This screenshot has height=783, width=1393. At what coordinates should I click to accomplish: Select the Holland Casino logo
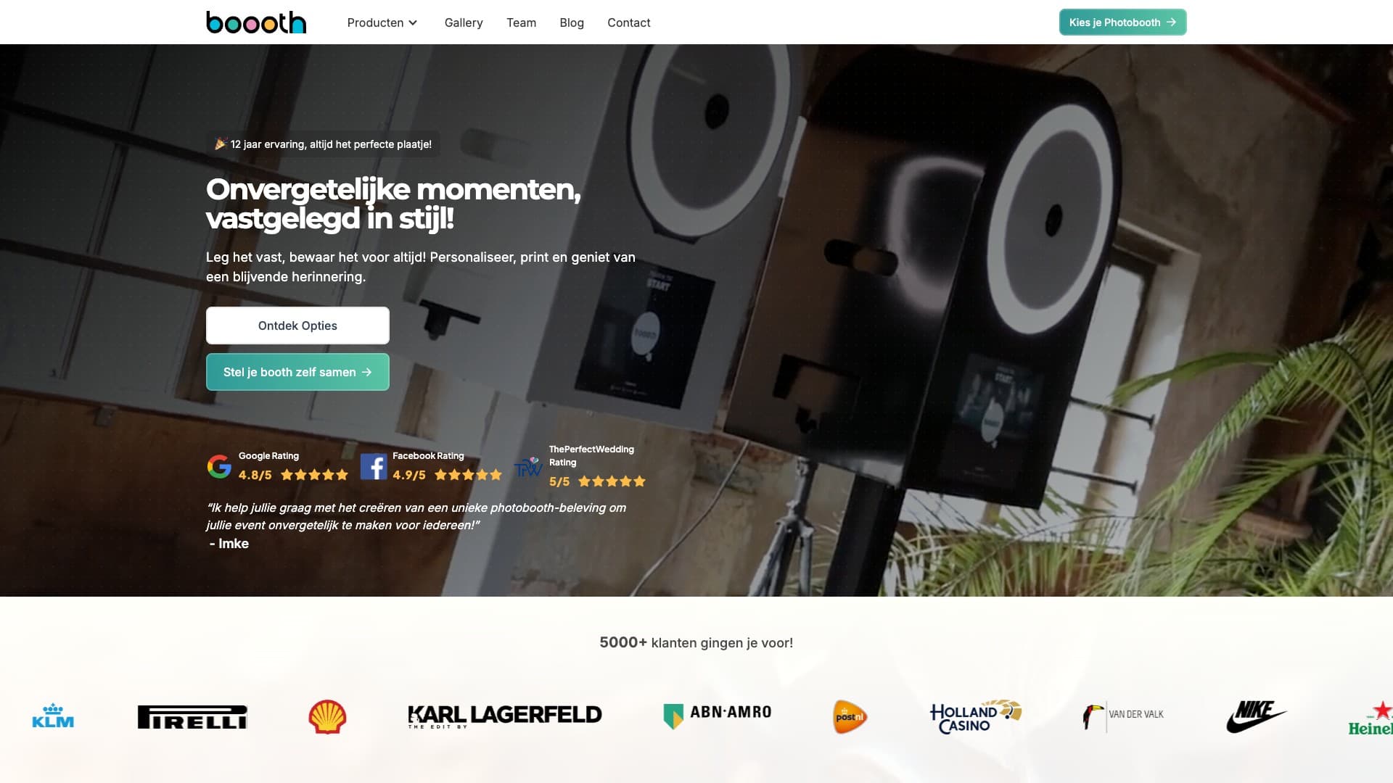tap(975, 716)
